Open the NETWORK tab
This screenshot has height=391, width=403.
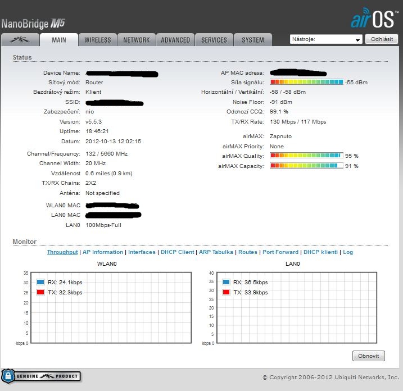[137, 40]
